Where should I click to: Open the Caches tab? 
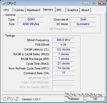[19, 10]
